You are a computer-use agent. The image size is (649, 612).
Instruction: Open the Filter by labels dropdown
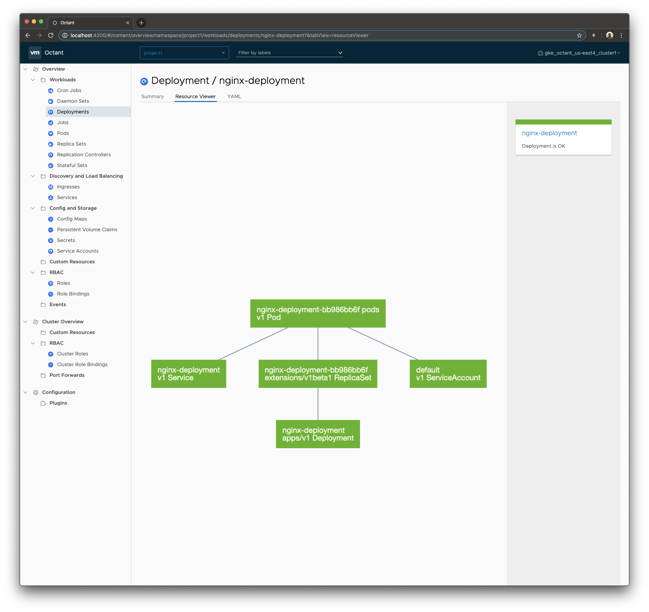[290, 53]
